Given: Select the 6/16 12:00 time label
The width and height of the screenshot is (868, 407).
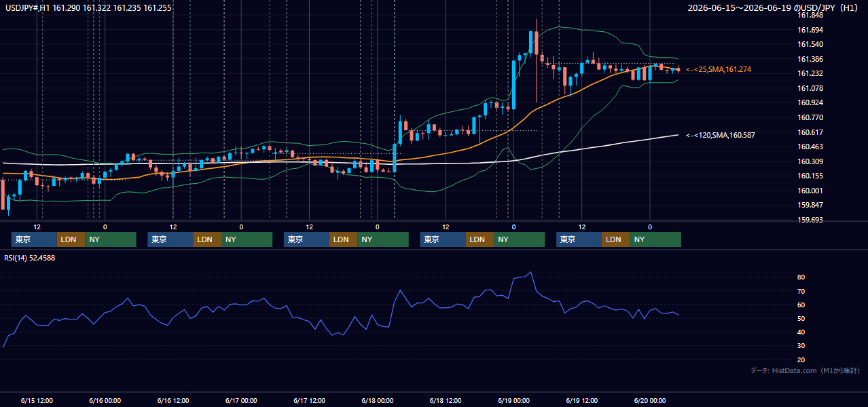Looking at the screenshot, I should tap(173, 400).
